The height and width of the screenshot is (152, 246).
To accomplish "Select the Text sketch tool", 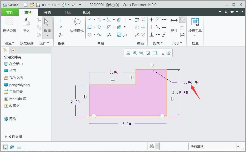I will (109, 35).
